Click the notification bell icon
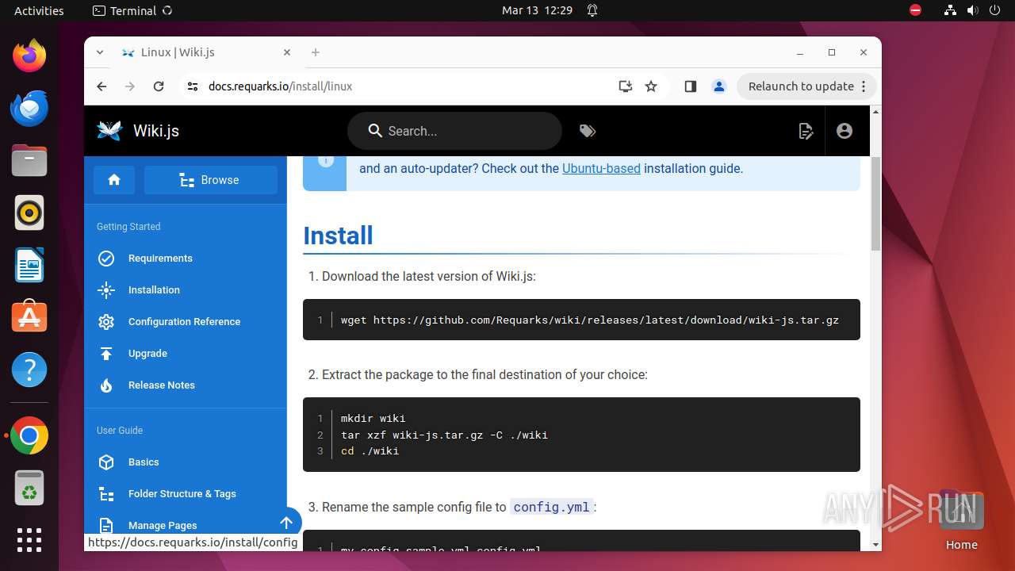 [x=592, y=10]
